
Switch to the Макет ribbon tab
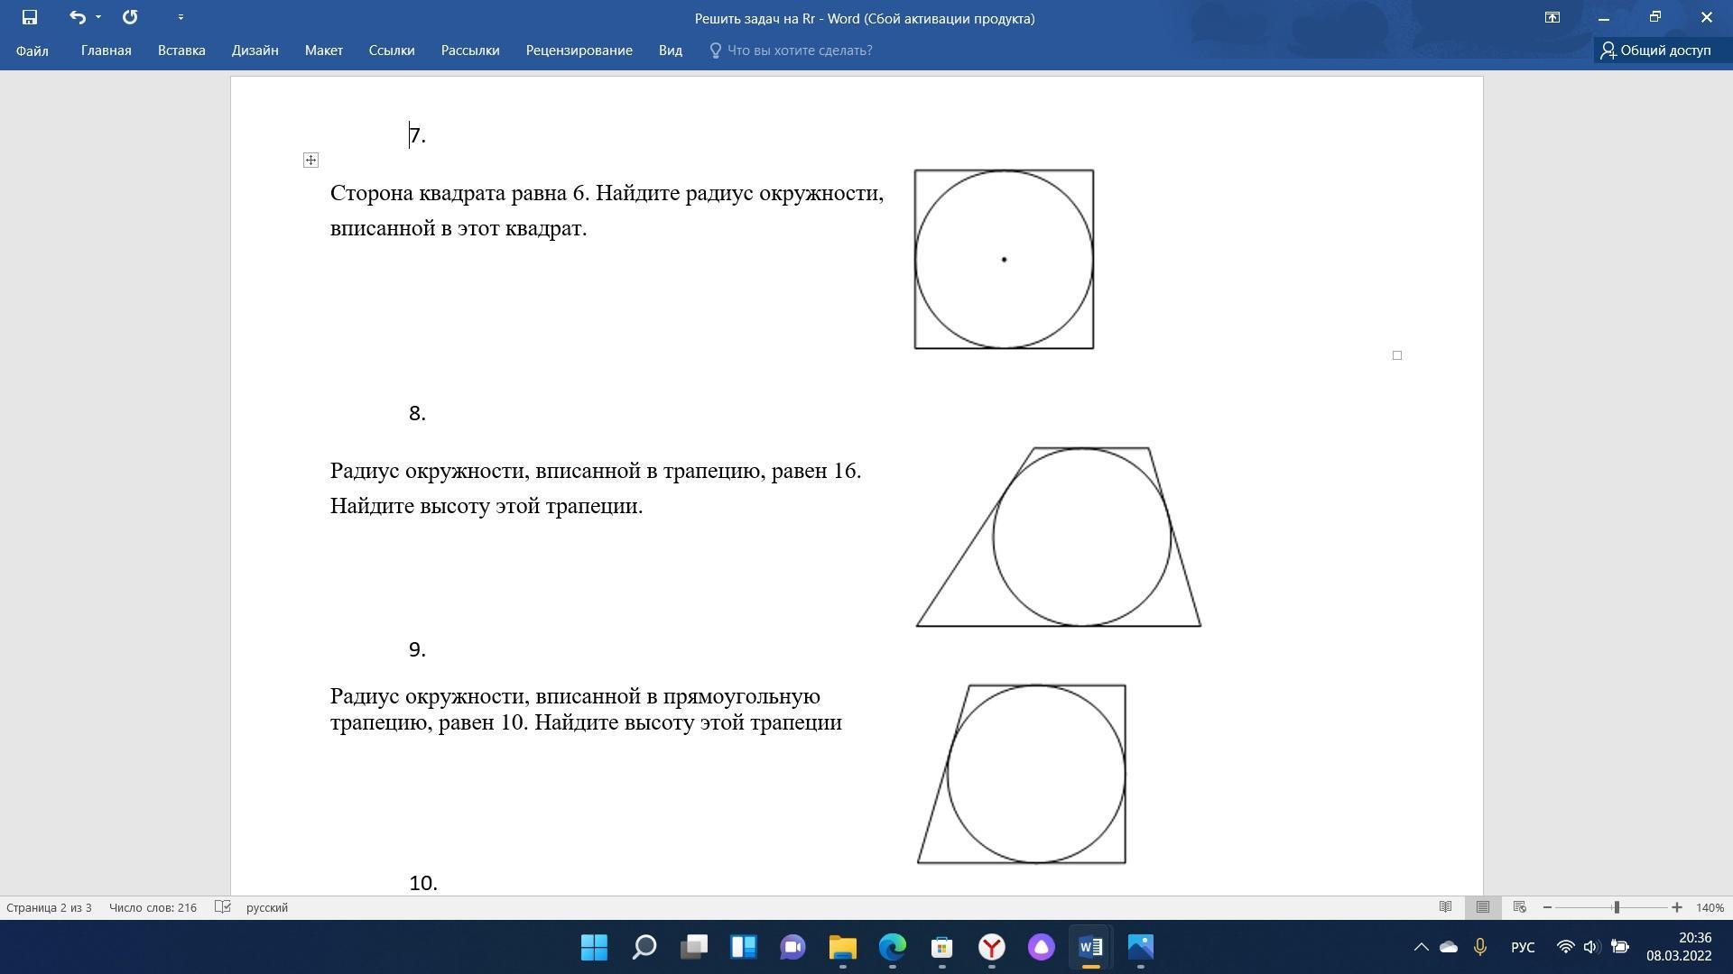pyautogui.click(x=324, y=51)
